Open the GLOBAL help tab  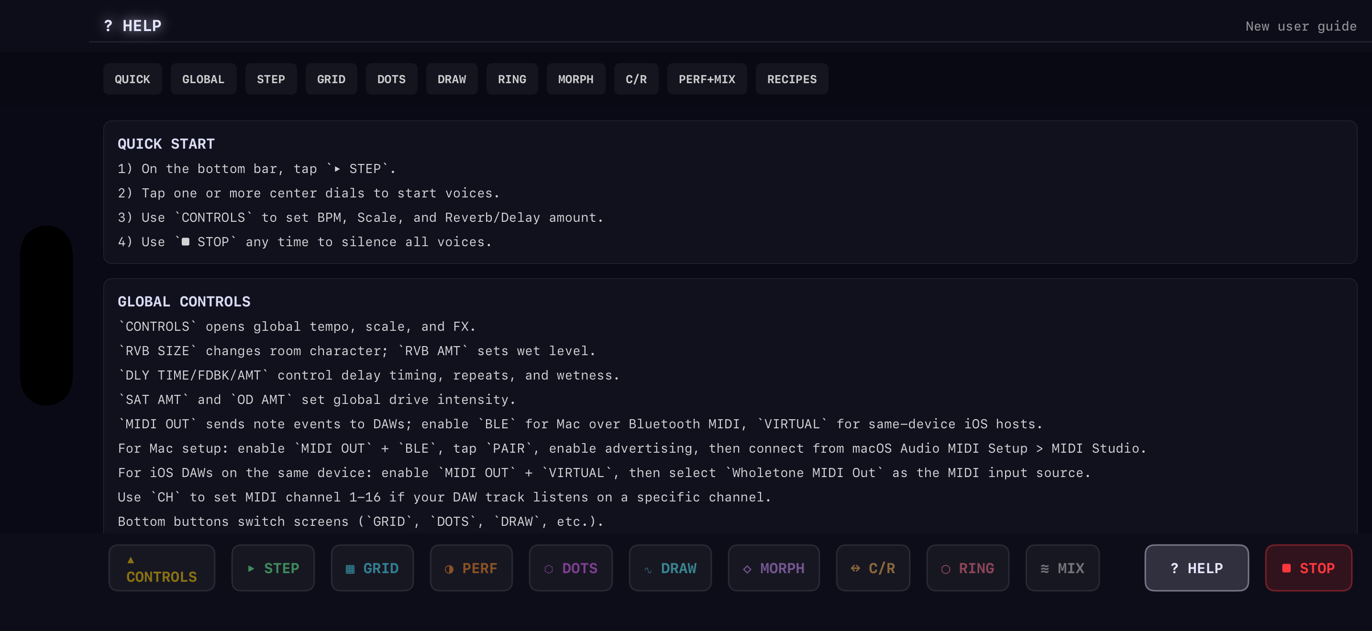coord(203,79)
